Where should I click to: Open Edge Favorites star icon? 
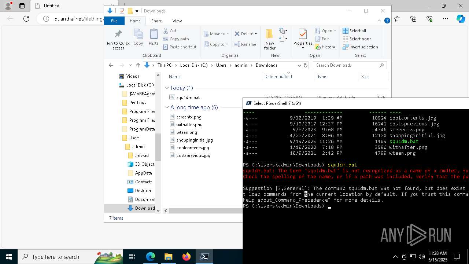coord(398,19)
